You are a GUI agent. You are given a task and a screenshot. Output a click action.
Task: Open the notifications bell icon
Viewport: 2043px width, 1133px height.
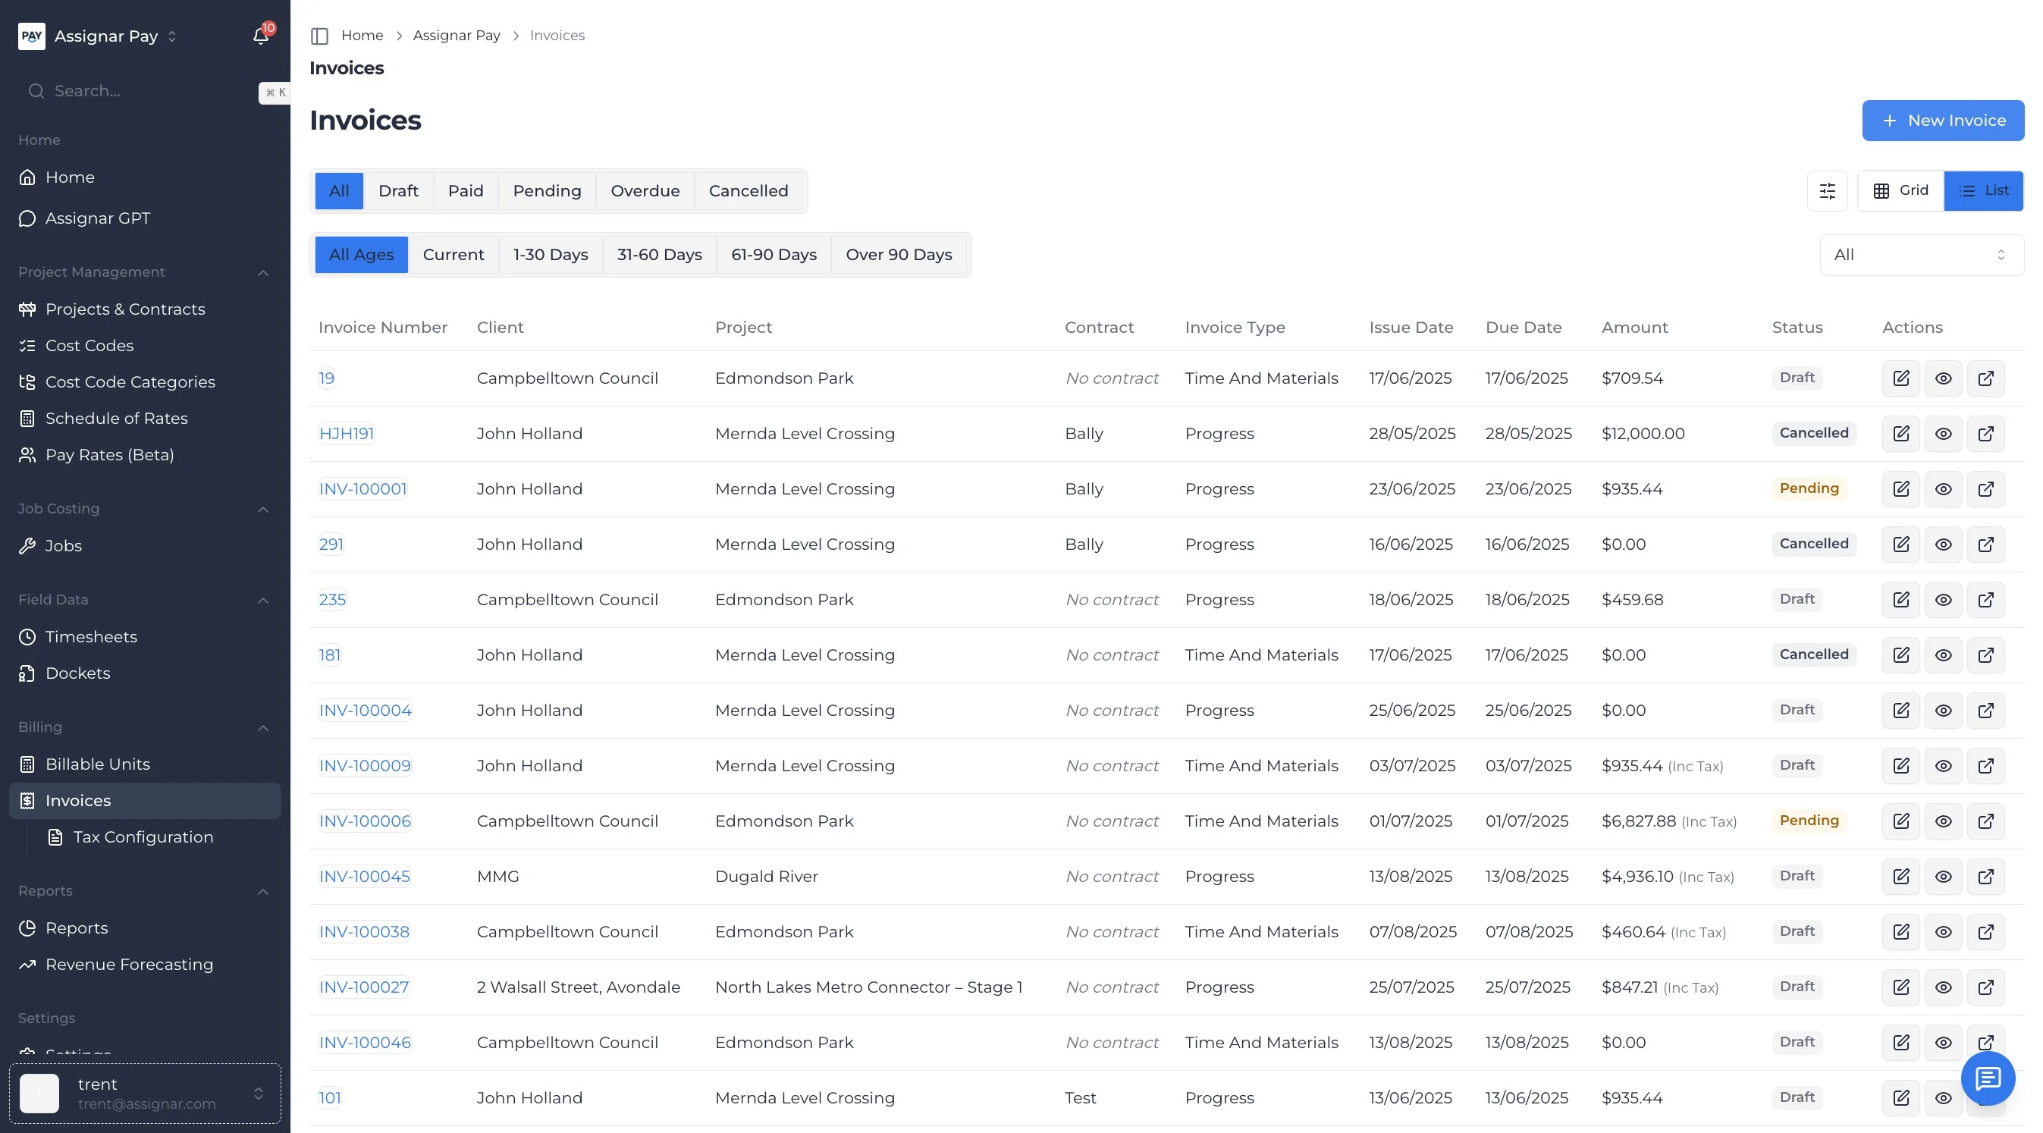pos(260,36)
